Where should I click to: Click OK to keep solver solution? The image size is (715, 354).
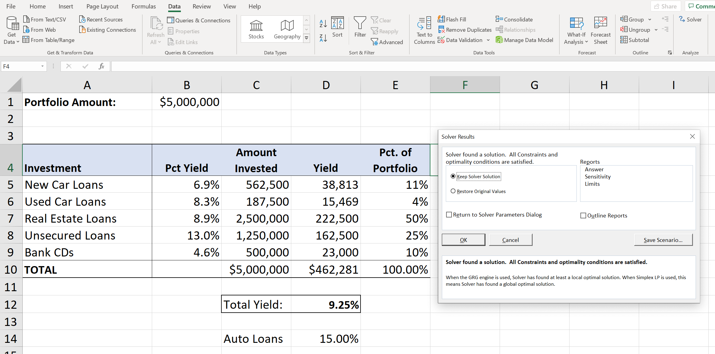463,240
